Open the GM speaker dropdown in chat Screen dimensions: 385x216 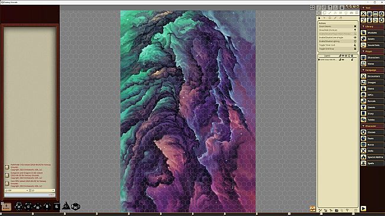coord(17,190)
